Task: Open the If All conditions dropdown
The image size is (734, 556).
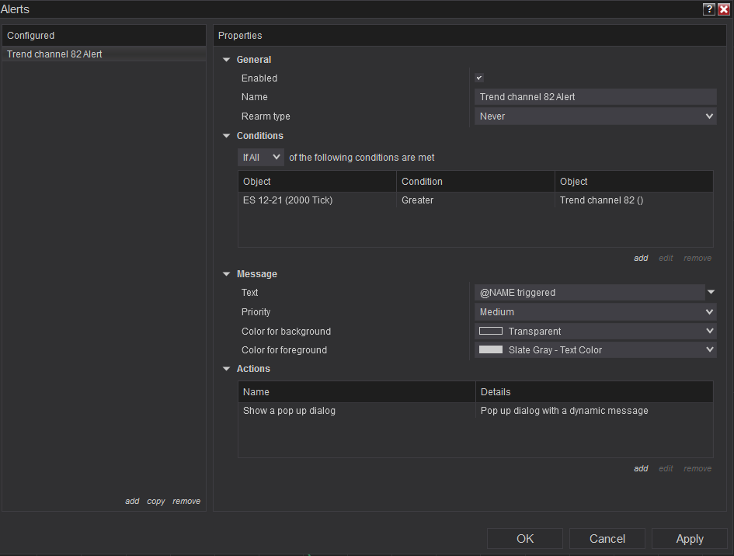Action: tap(261, 158)
